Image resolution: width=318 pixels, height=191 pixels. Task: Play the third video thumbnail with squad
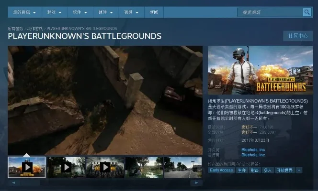(x=105, y=167)
